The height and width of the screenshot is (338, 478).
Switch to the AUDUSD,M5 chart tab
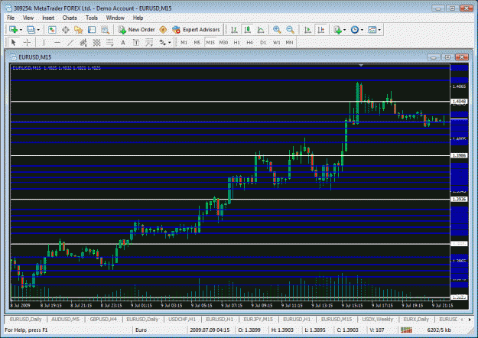coord(65,319)
